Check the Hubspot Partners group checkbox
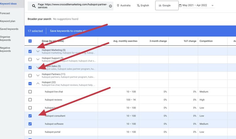 [30, 76]
